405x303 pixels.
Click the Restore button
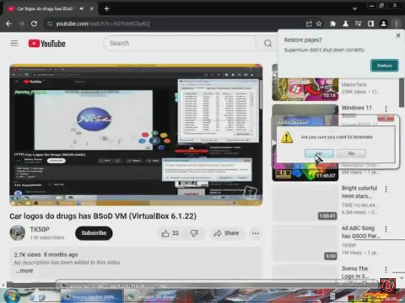pos(384,65)
